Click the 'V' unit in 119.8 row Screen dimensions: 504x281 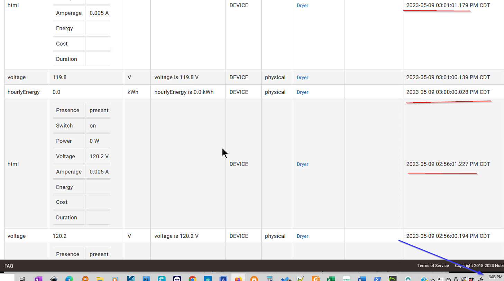tap(129, 77)
